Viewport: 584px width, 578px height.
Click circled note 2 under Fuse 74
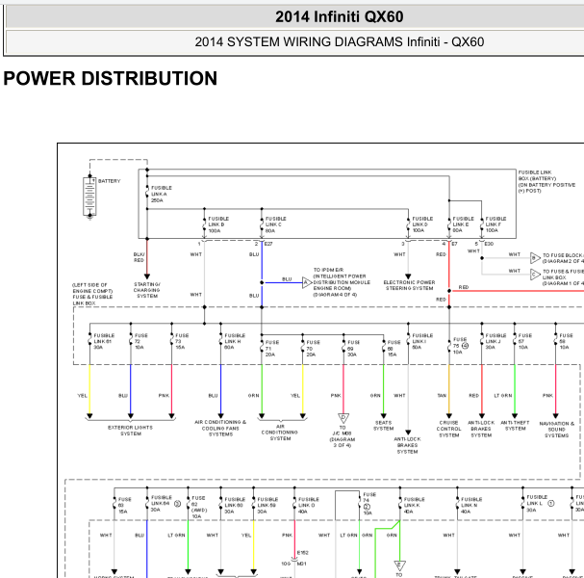tap(367, 507)
